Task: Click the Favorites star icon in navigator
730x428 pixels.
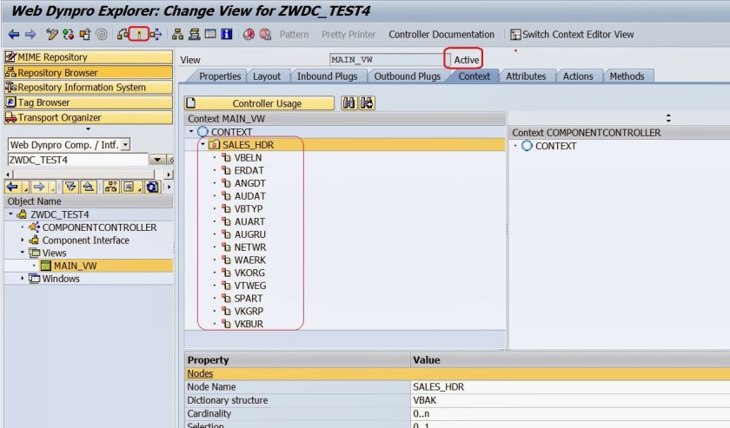Action: pyautogui.click(x=128, y=187)
